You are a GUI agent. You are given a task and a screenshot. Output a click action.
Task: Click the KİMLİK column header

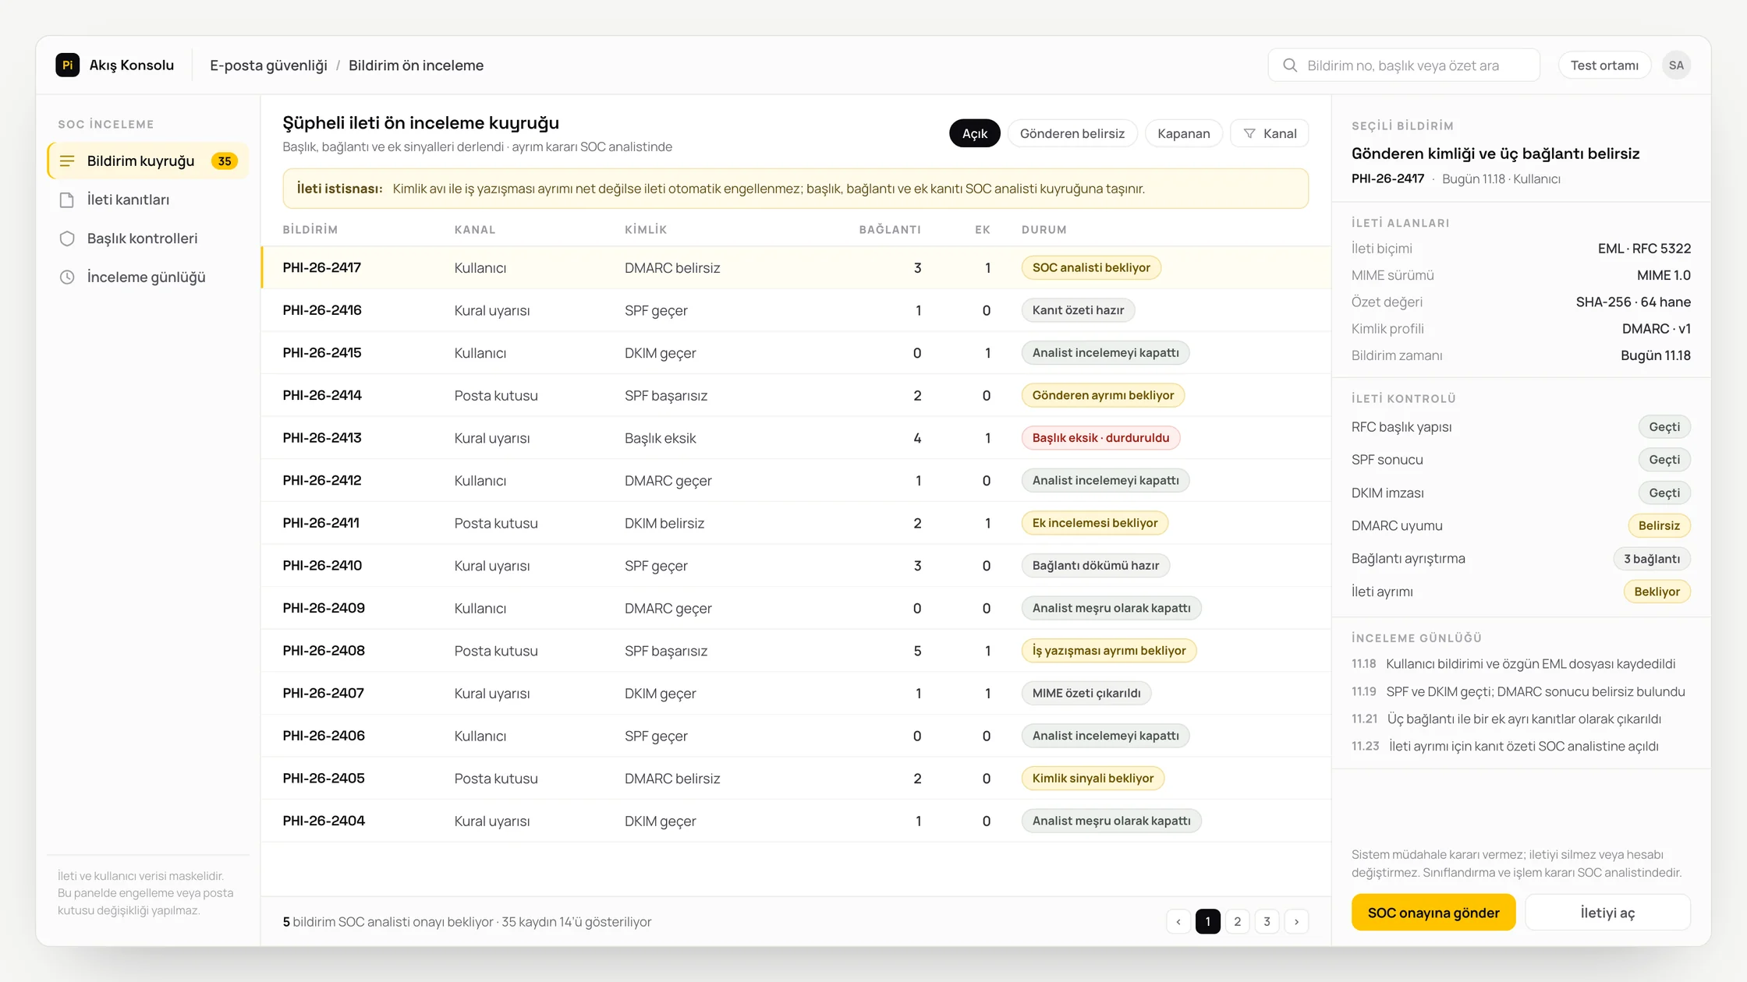pyautogui.click(x=646, y=230)
